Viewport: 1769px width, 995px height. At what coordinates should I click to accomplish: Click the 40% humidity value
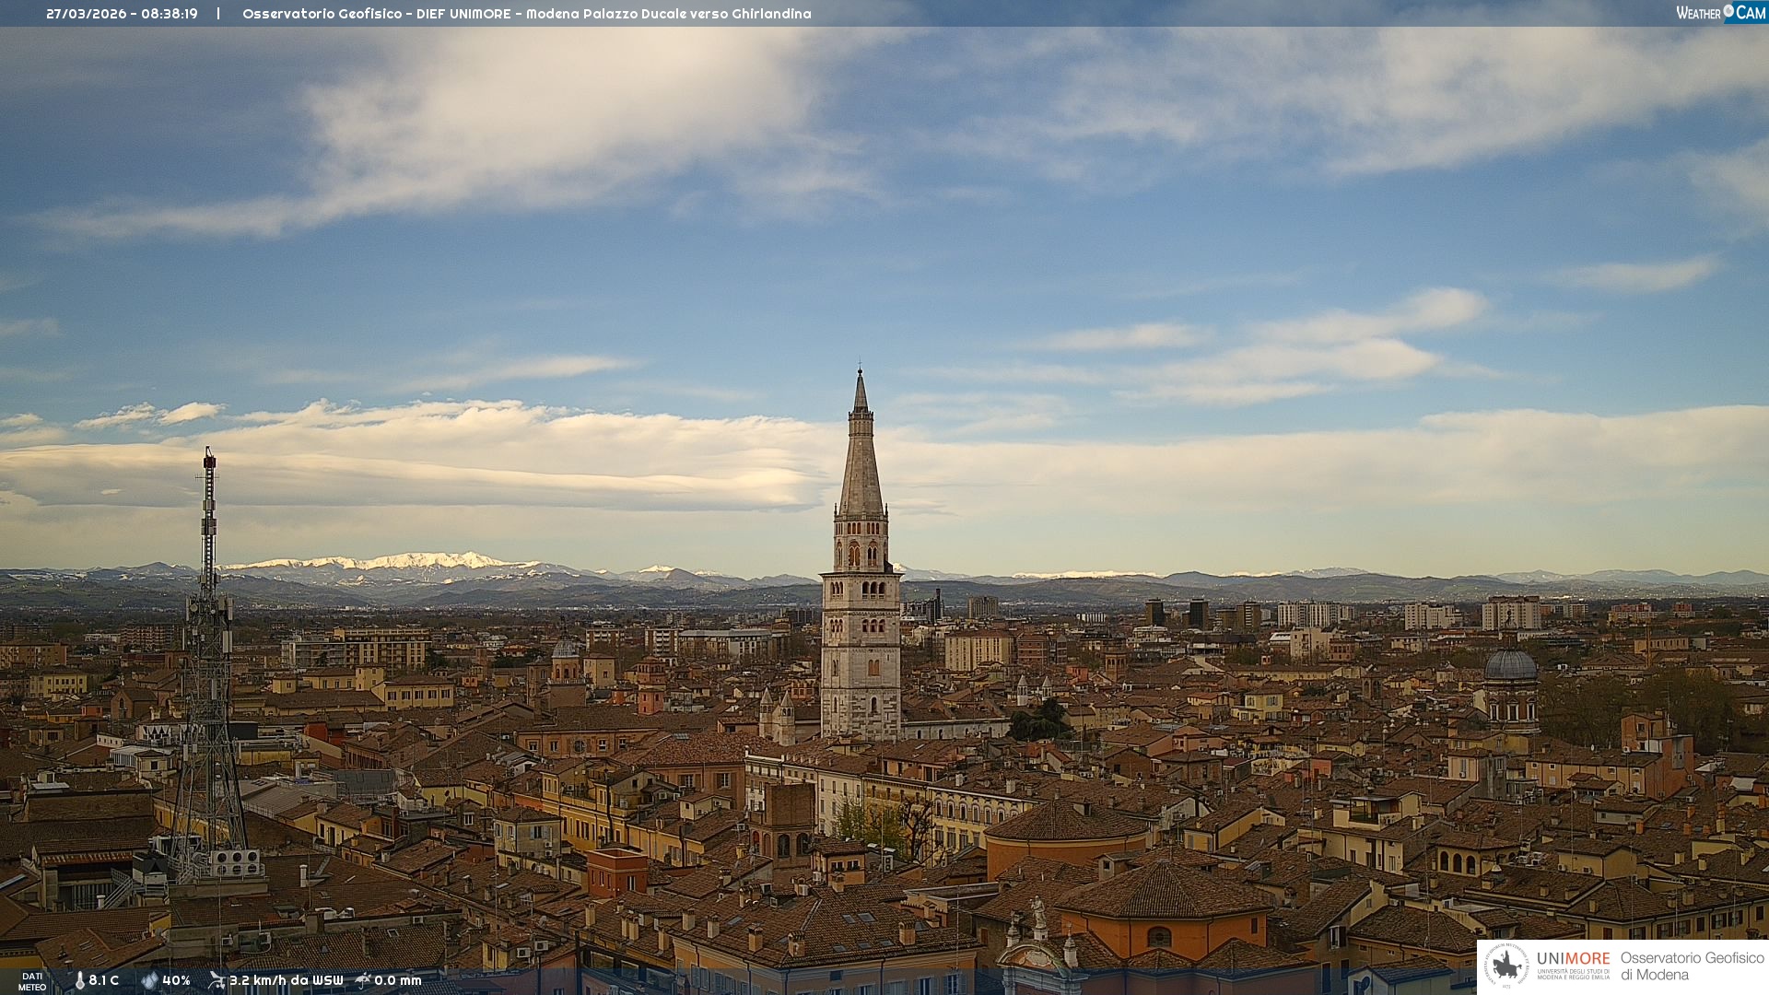point(176,980)
